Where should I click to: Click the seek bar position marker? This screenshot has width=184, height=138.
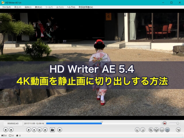click(102, 123)
